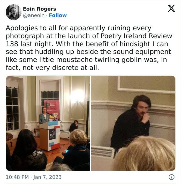Viewport: 181px width, 184px height.
Task: Click the display name Eoin Rogers
Action: [x=39, y=9]
